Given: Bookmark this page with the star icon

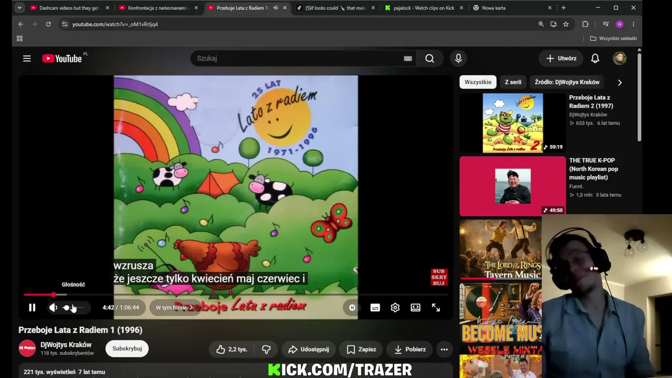Looking at the screenshot, I should tap(566, 24).
